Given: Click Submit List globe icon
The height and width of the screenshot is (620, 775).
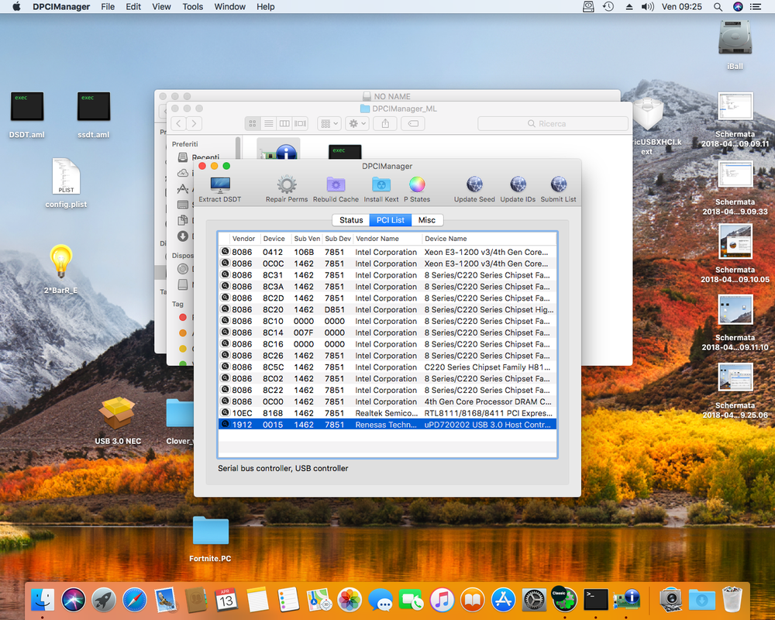Looking at the screenshot, I should coord(559,189).
